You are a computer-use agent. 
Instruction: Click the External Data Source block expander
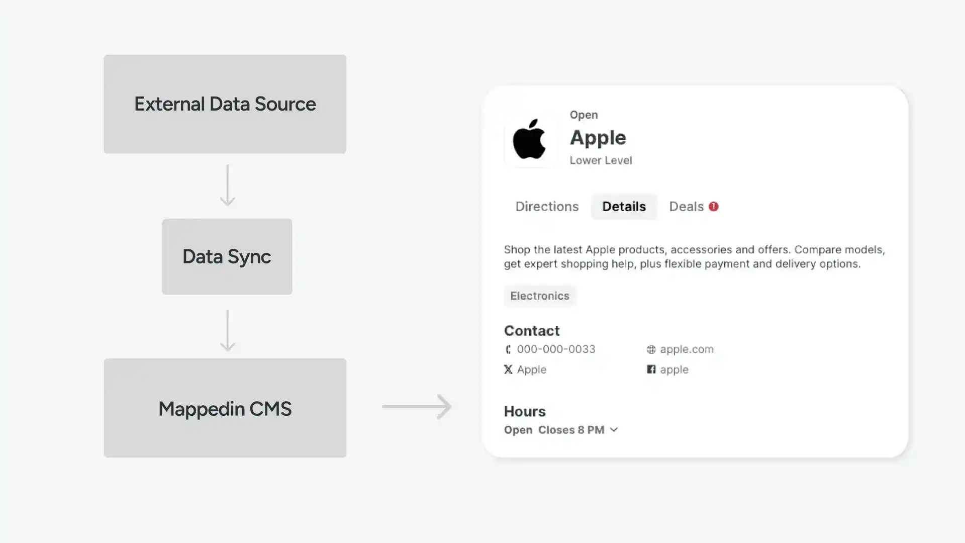click(225, 104)
